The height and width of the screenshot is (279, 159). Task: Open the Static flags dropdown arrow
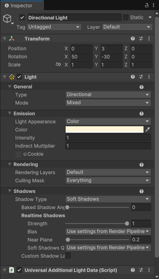tap(150, 17)
